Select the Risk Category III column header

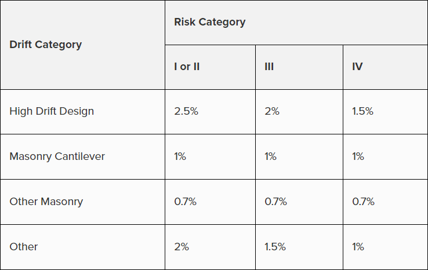pos(269,67)
